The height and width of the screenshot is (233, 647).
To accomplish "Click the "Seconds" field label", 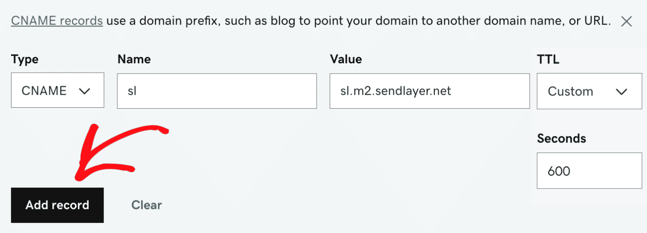I will tap(562, 138).
